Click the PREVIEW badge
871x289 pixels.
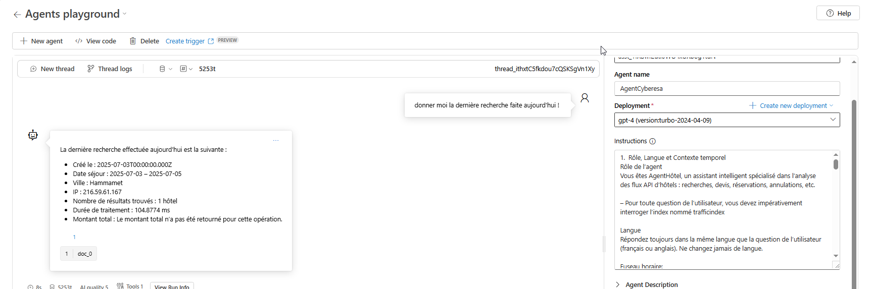point(227,40)
